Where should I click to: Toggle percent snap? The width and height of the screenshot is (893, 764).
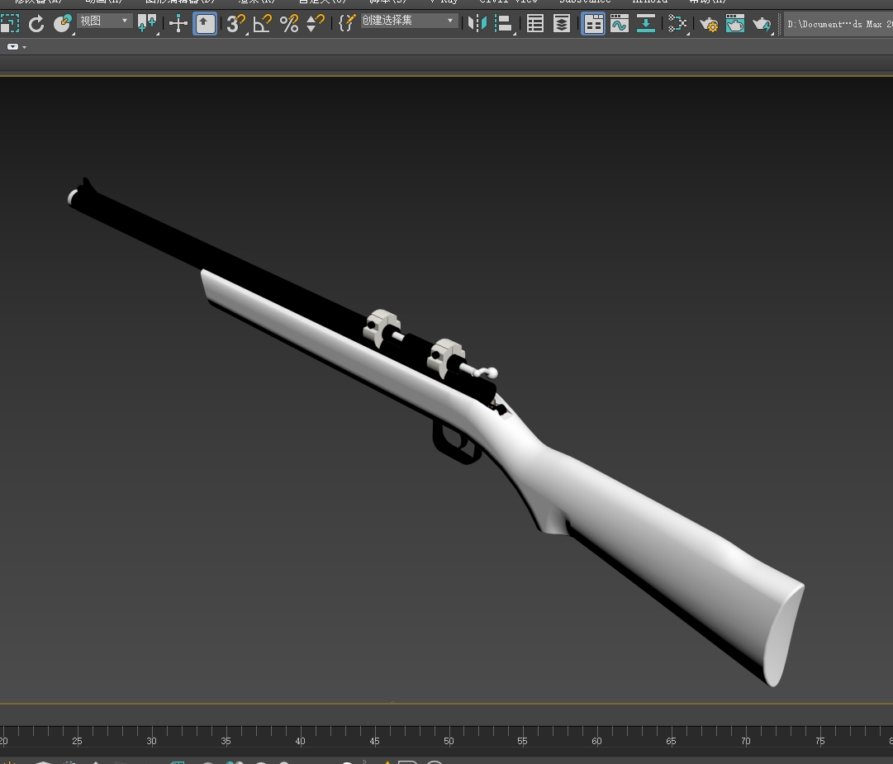pos(289,24)
